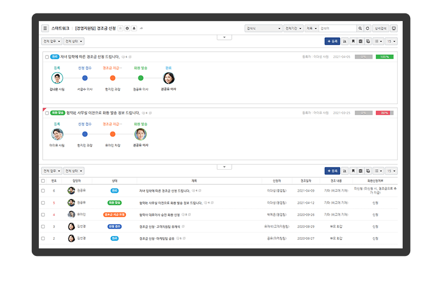Open the 제목 search field type dropdown
The width and height of the screenshot is (442, 291).
pos(312,28)
